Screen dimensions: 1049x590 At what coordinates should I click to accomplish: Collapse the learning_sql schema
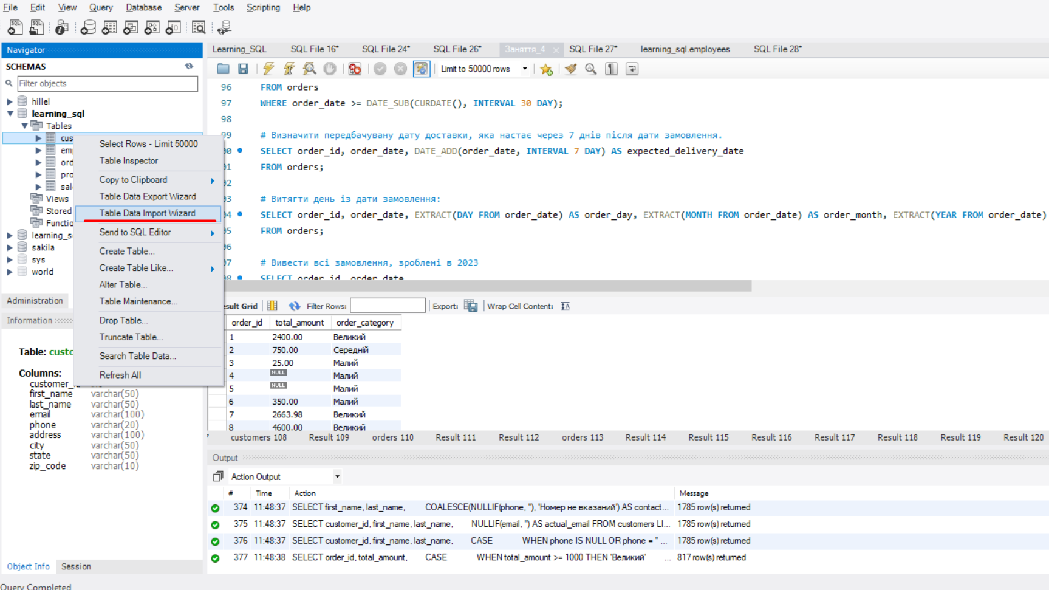(10, 114)
